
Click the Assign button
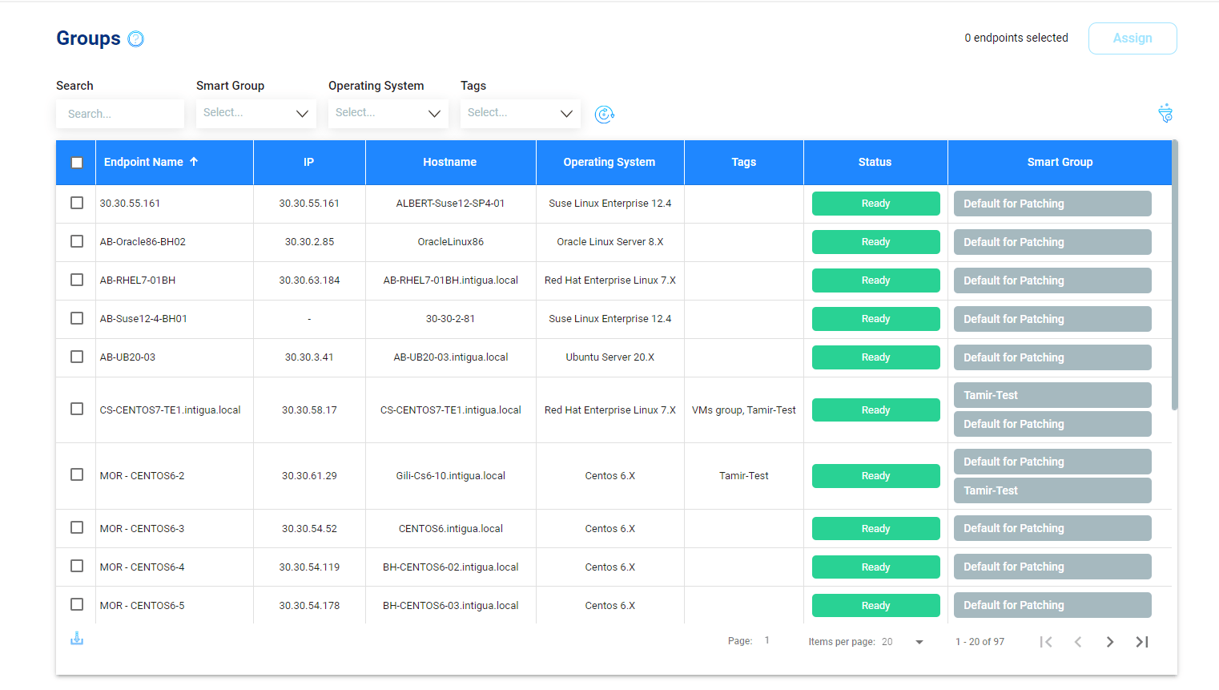[x=1133, y=38]
